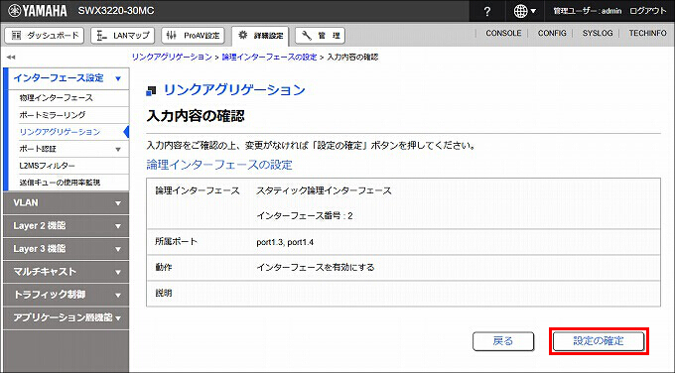
Task: Select 送信キューの使用率監視 in sidebar
Action: [60, 183]
